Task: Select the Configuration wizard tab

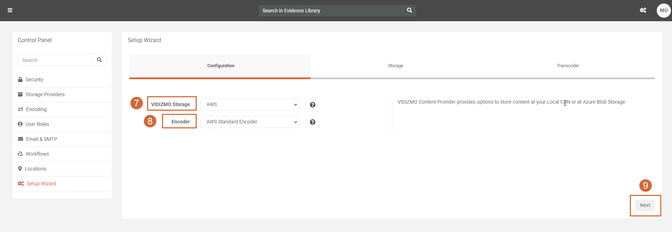Action: click(220, 66)
